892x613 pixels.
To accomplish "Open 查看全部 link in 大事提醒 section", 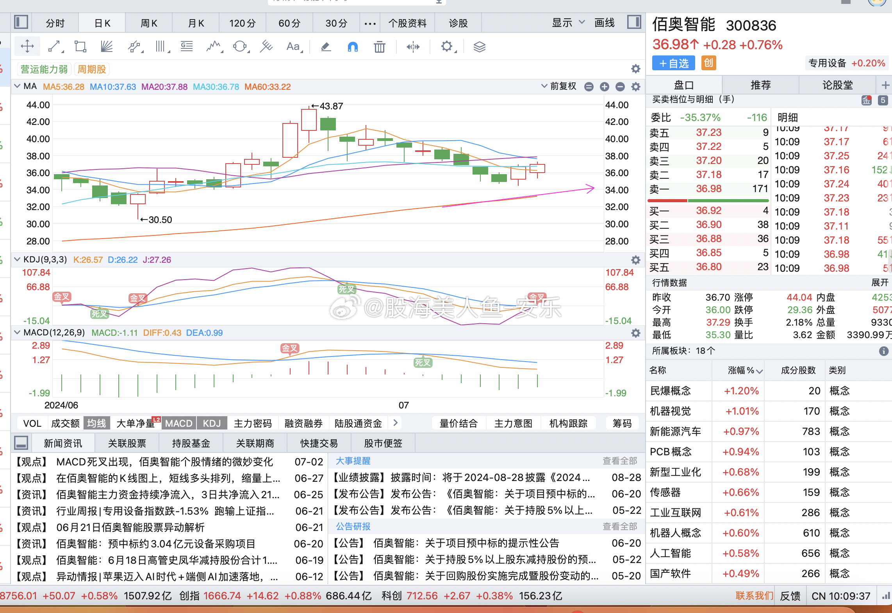I will [622, 461].
